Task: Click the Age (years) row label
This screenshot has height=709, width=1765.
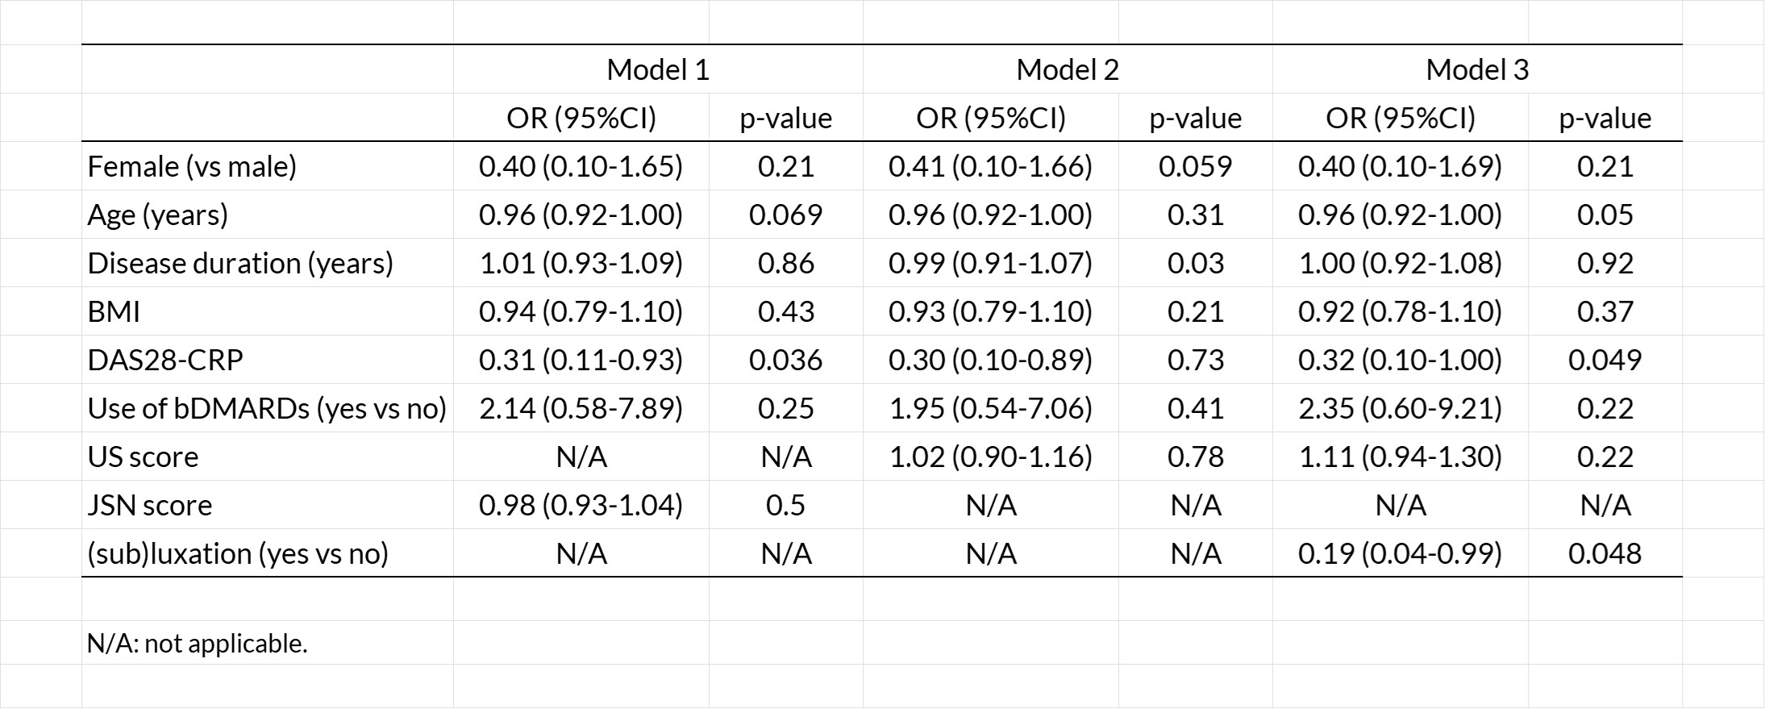Action: 158,215
